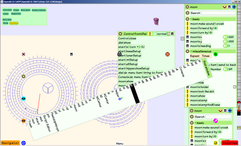This screenshot has height=146, width=241.
Task: Click the blue icon beside the Navigator tab
Action: pyautogui.click(x=24, y=143)
